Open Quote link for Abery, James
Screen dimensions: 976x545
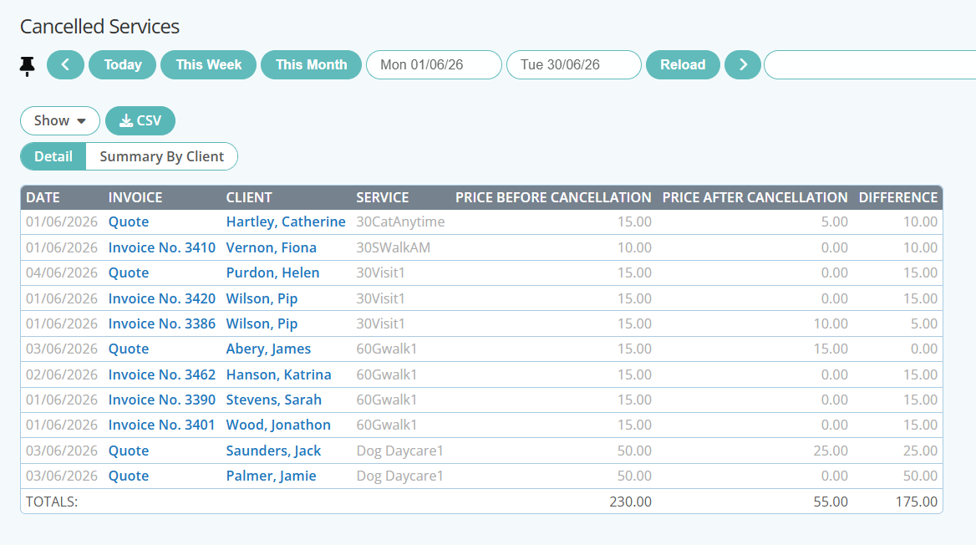pyautogui.click(x=129, y=349)
